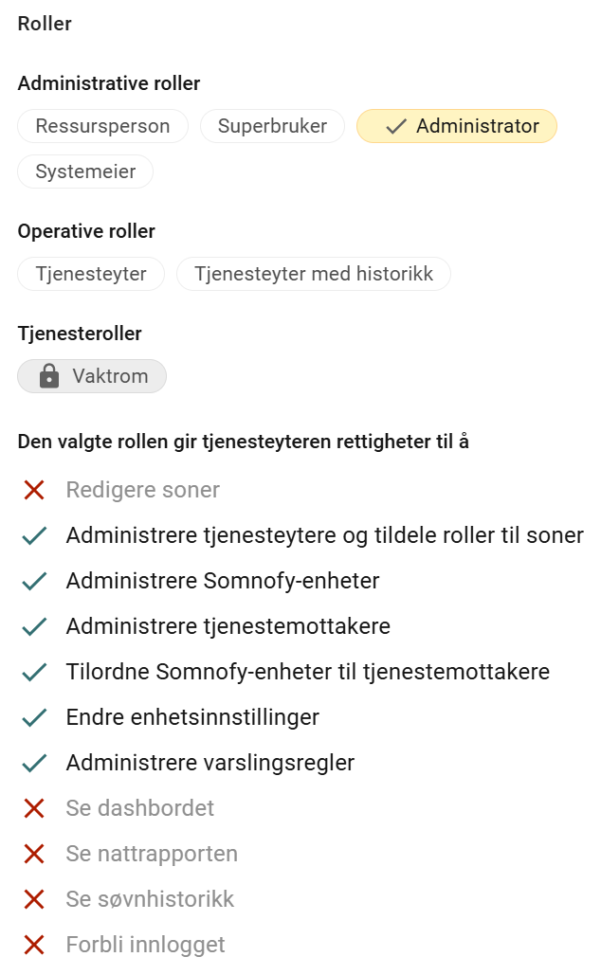This screenshot has width=601, height=975.
Task: Click checkmark beside Administrere Somnofy-enheter
Action: pos(34,581)
